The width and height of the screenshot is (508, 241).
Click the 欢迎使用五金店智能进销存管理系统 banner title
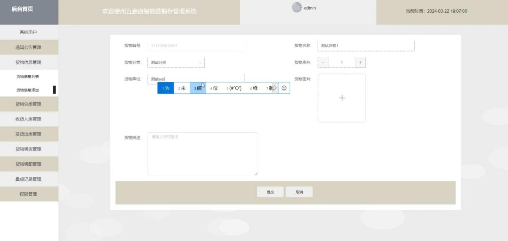click(x=149, y=12)
